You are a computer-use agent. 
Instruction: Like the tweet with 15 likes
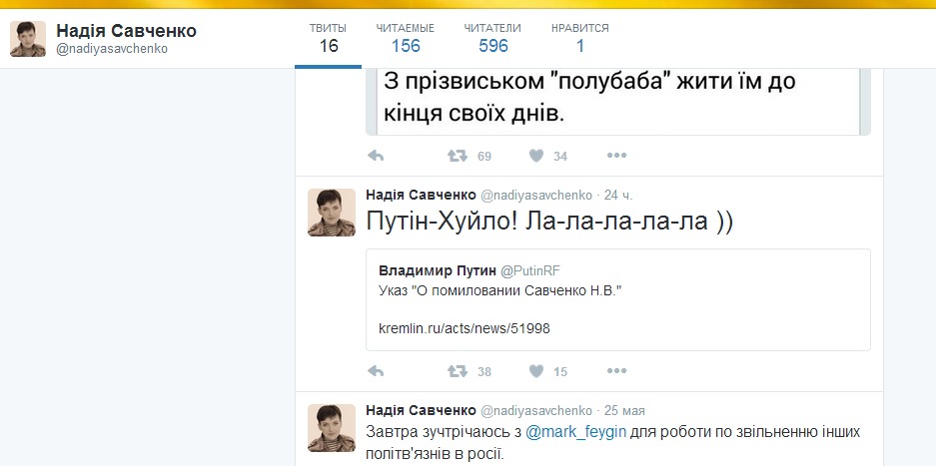(x=536, y=371)
